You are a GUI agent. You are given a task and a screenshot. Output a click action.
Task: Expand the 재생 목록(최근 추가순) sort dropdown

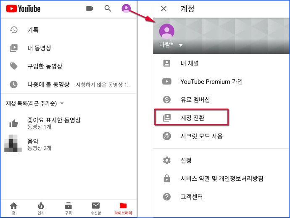pyautogui.click(x=62, y=103)
